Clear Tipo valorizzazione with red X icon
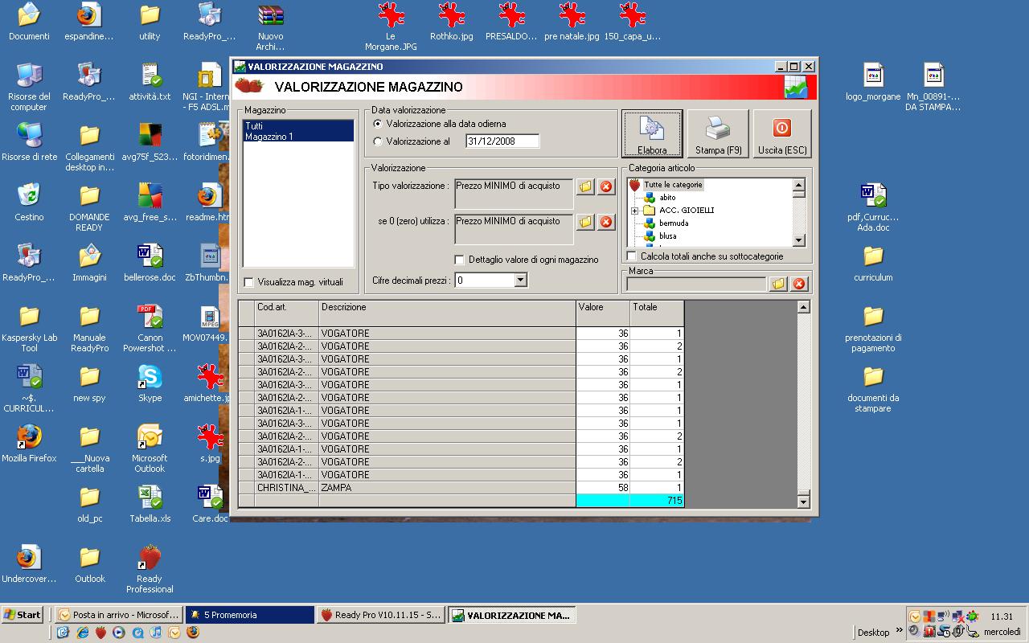 click(606, 186)
